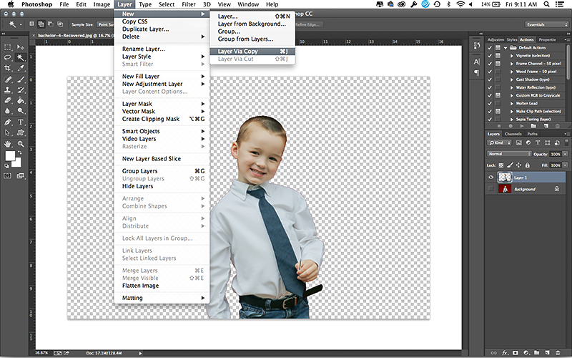Choose Layer Via Copy

(x=252, y=52)
